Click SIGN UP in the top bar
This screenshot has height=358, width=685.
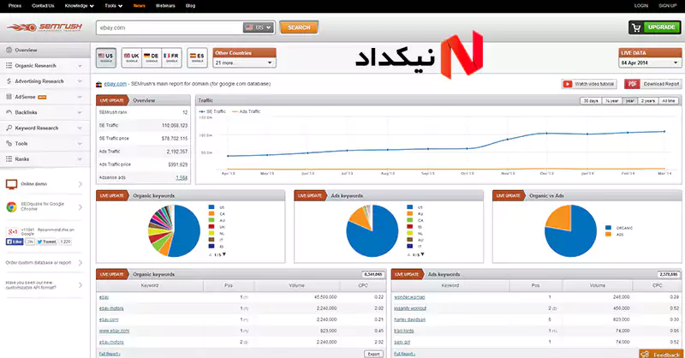(x=667, y=6)
